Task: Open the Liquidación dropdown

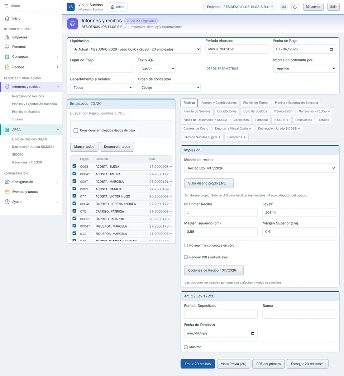Action: click(x=135, y=49)
